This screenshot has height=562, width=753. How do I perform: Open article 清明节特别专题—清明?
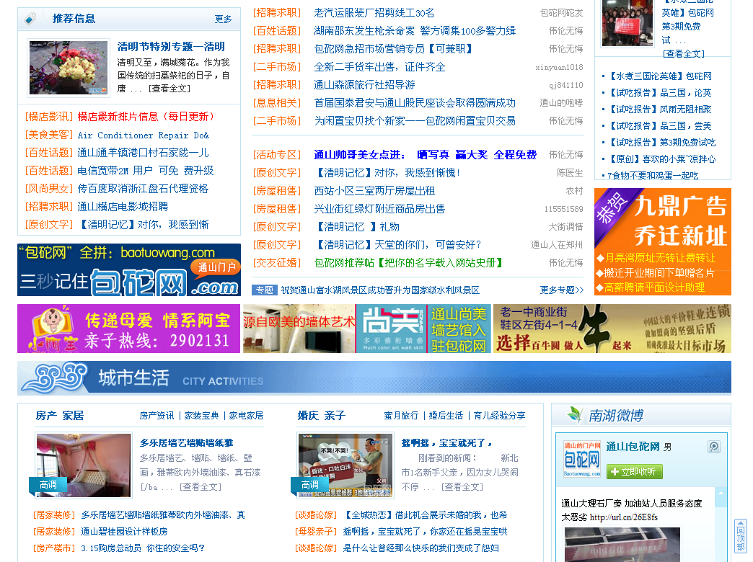click(x=171, y=47)
